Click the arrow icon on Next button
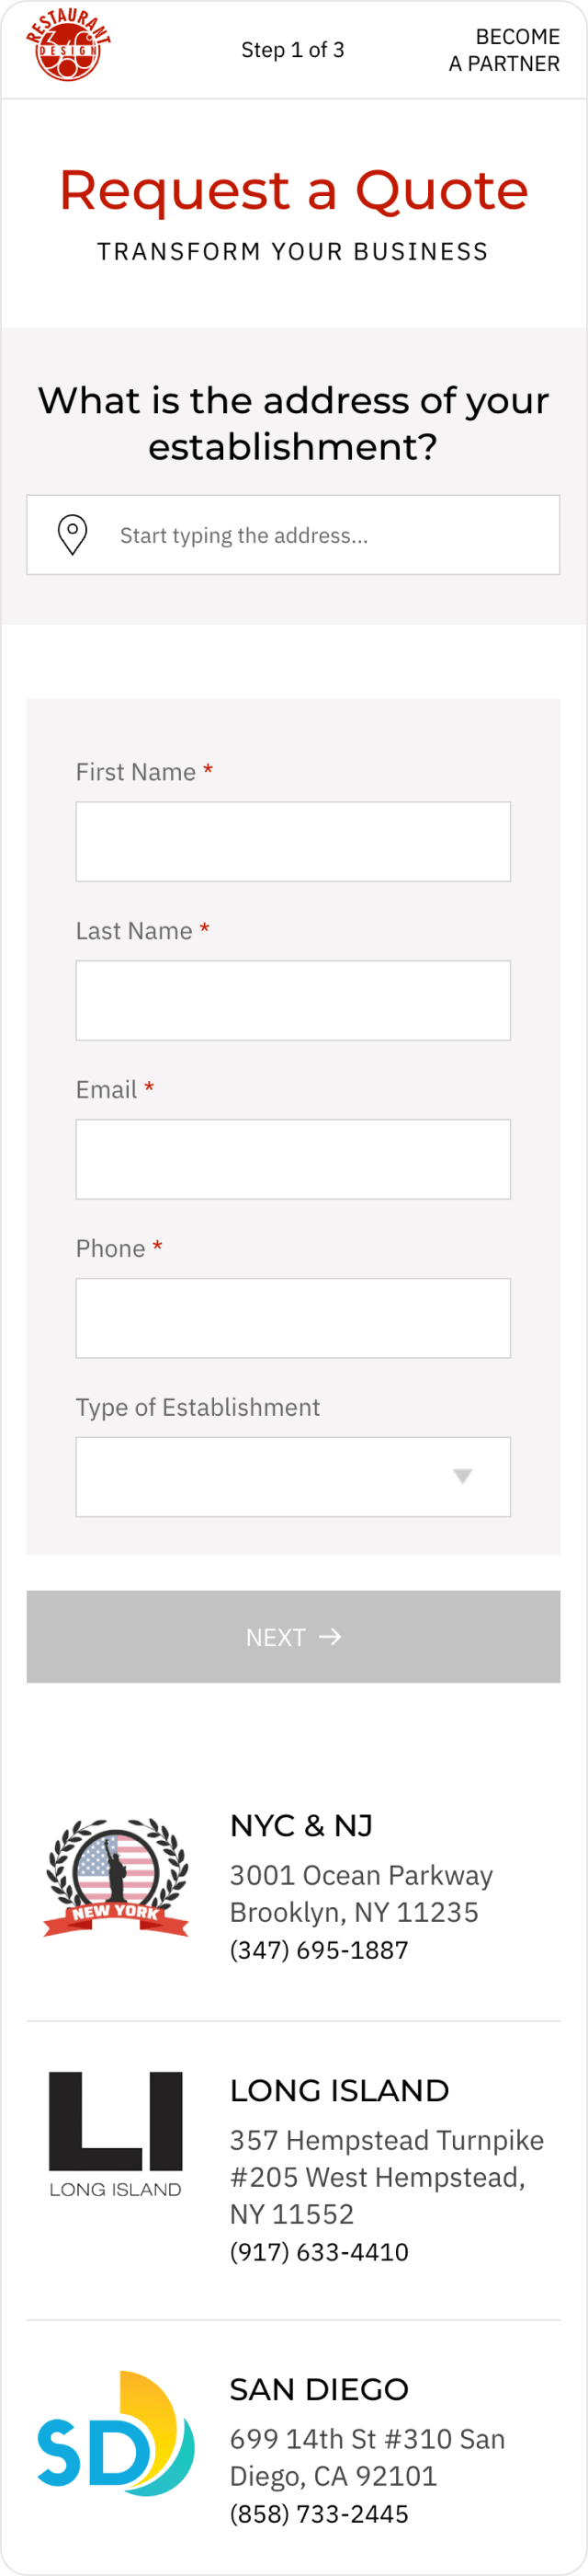The width and height of the screenshot is (588, 2576). pyautogui.click(x=331, y=1637)
